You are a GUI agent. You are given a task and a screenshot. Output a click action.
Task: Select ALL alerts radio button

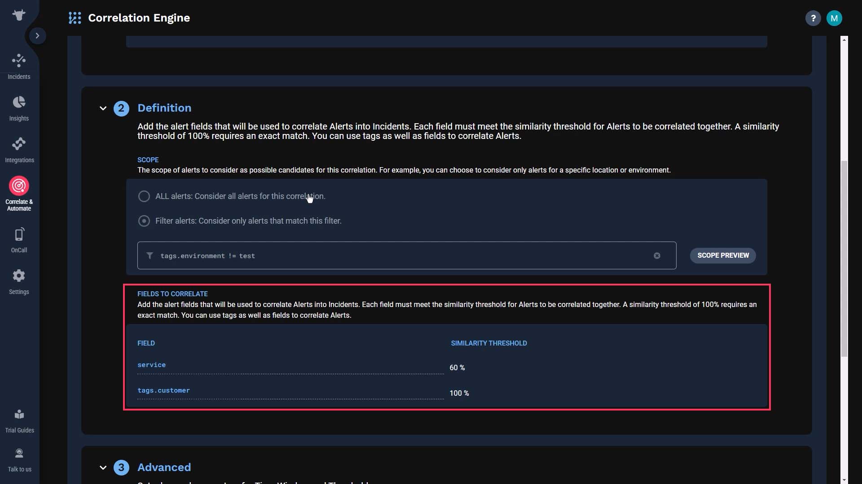[144, 195]
